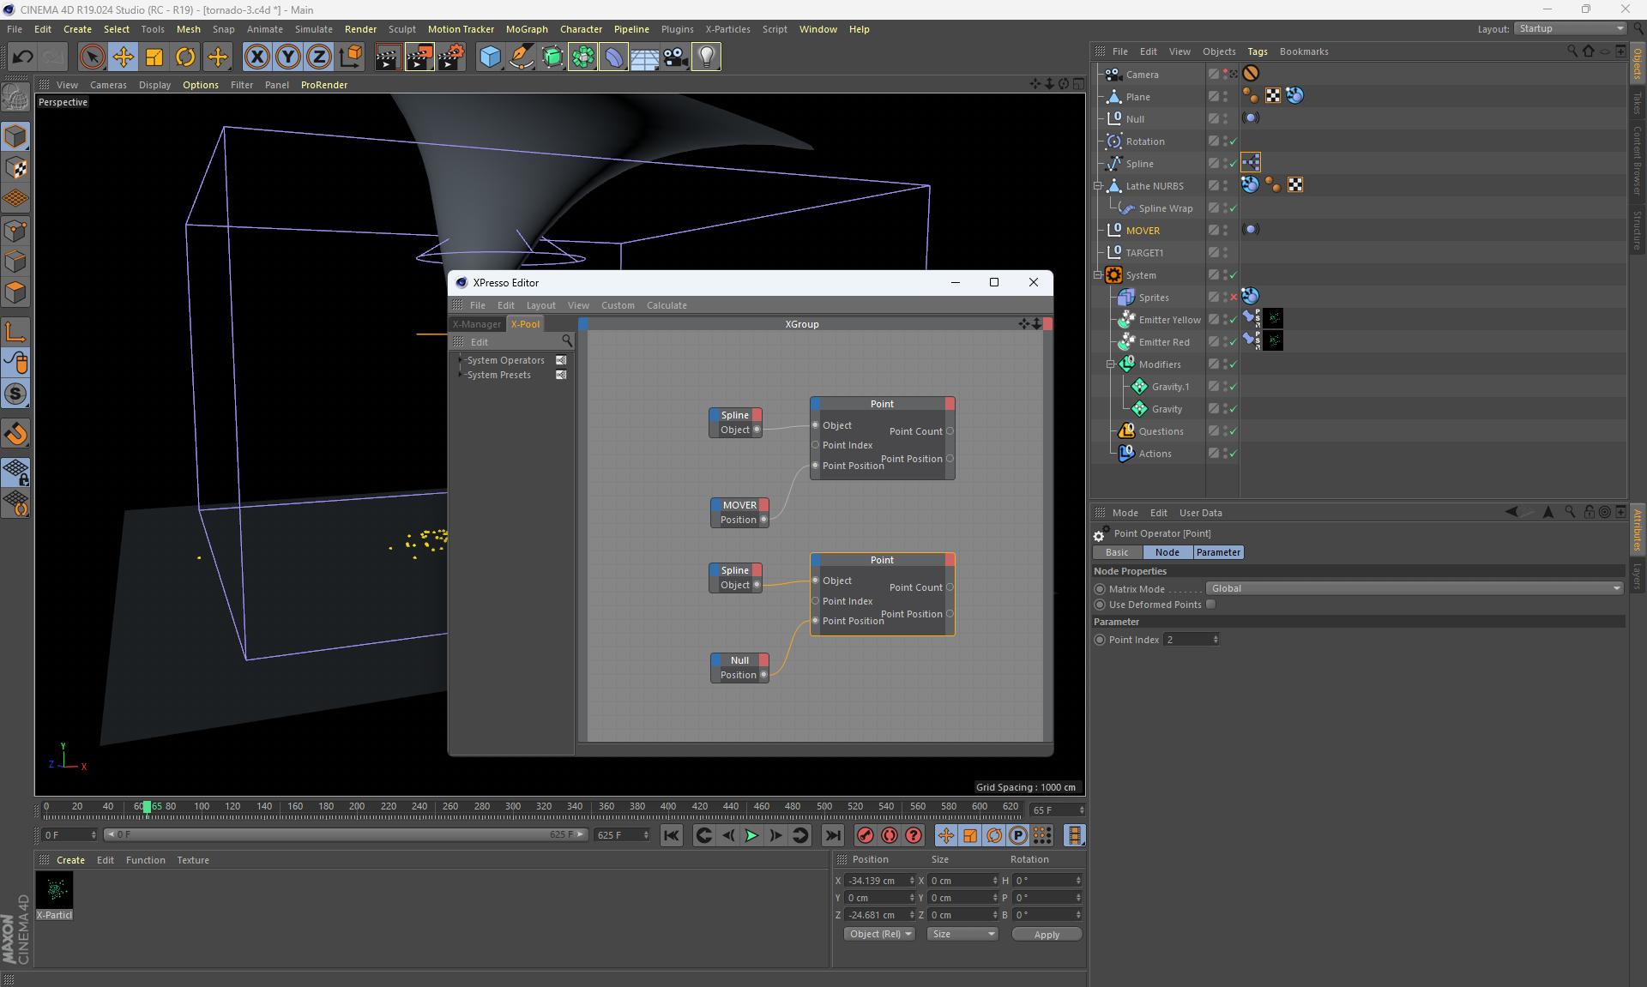
Task: Enable Use Deformed Points checkbox
Action: point(1210,605)
